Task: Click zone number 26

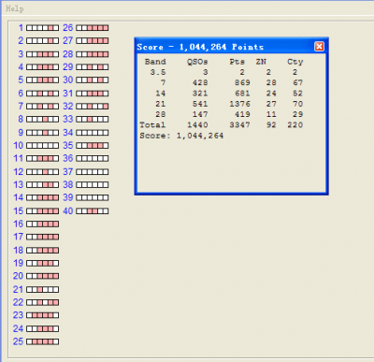Action: pyautogui.click(x=67, y=28)
